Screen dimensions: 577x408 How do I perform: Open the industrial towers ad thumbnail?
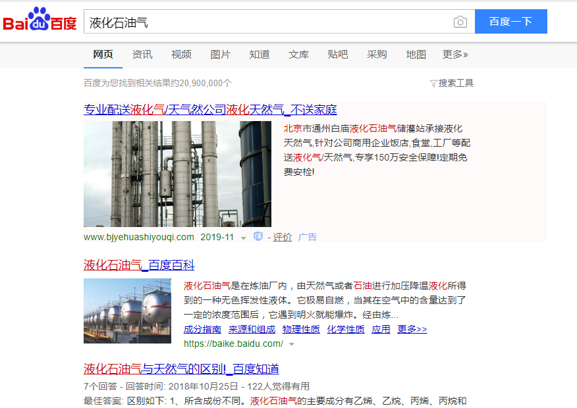(x=177, y=174)
